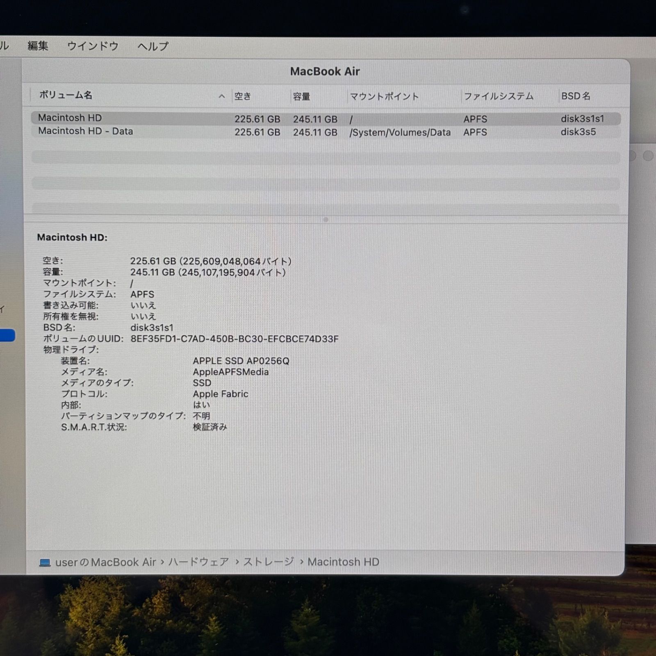656x656 pixels.
Task: Click the disk3s5 BSD name cell
Action: click(578, 132)
